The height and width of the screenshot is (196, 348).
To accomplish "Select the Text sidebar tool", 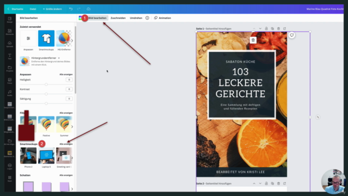I will click(x=10, y=56).
